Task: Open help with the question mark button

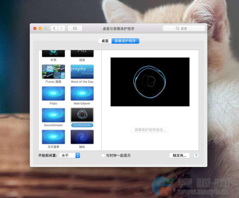Action: (196, 155)
